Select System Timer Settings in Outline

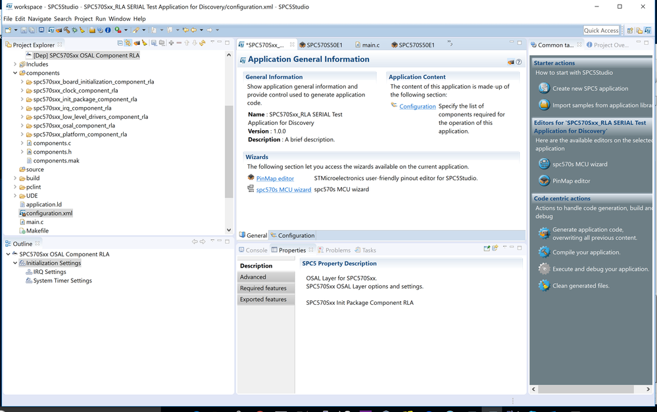pyautogui.click(x=62, y=281)
